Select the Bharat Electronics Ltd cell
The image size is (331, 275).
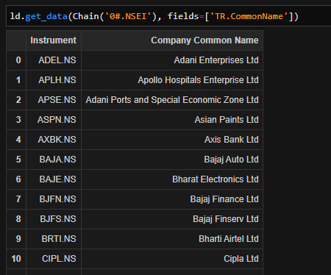172,179
